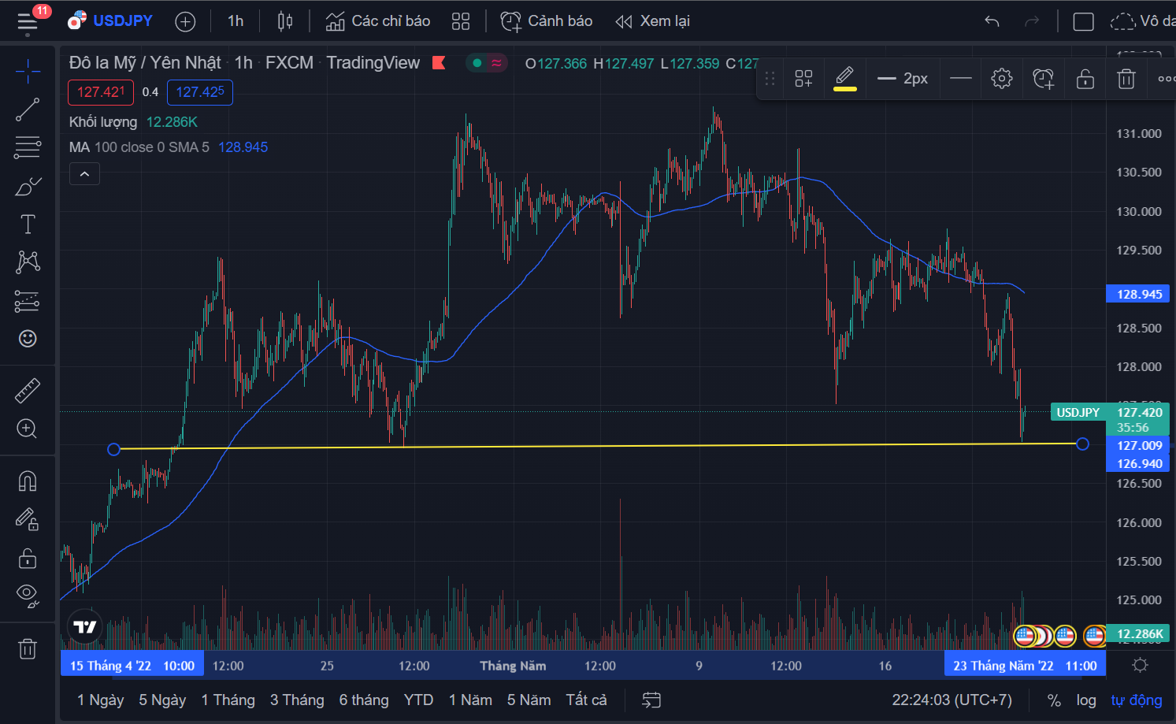Image resolution: width=1176 pixels, height=724 pixels.
Task: Remove drawings with left sidebar trash
Action: tap(28, 649)
